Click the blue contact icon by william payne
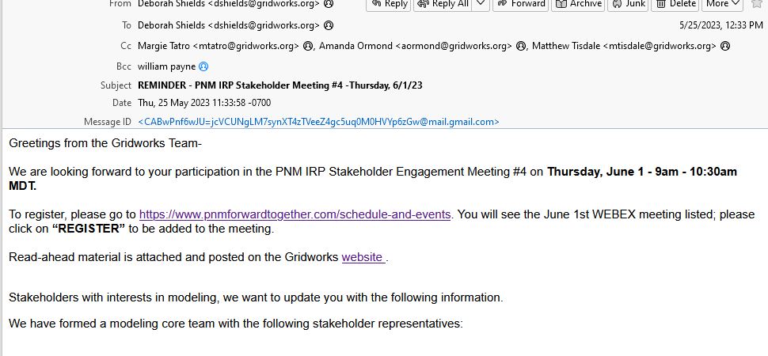The height and width of the screenshot is (356, 768). [203, 66]
